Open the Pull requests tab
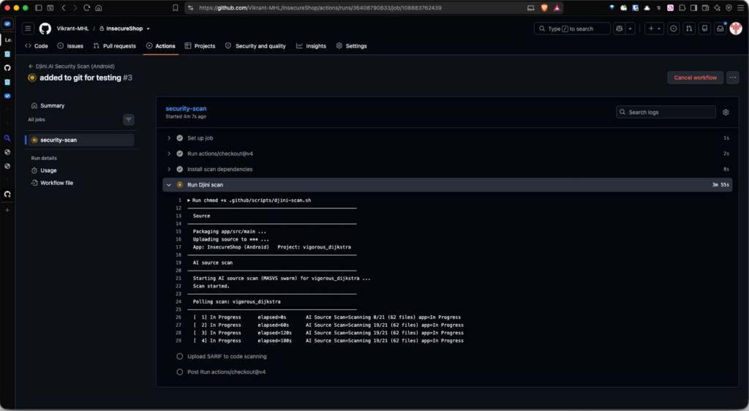The width and height of the screenshot is (749, 411). (115, 46)
